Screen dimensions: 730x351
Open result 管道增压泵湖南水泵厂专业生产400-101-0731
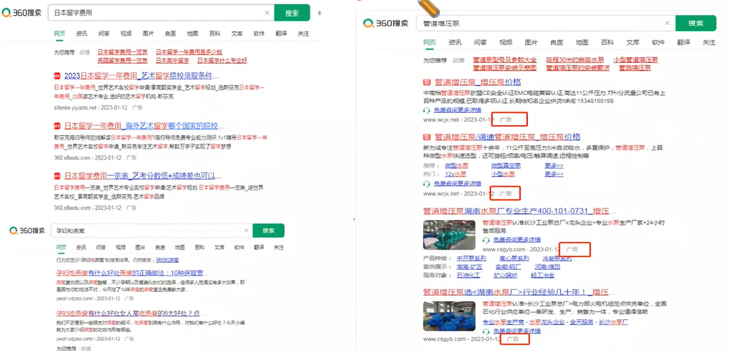pos(519,211)
